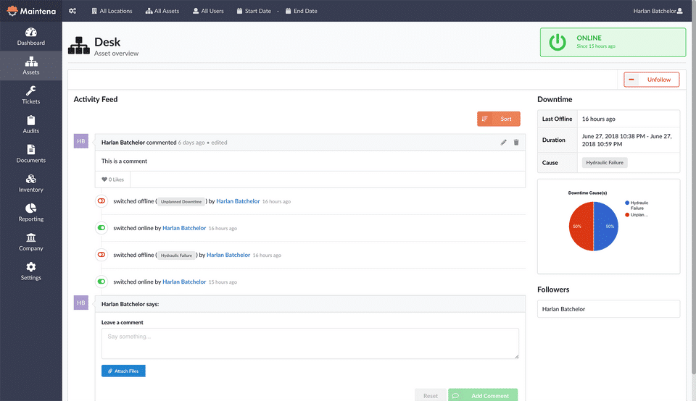Open the Company section
This screenshot has height=401, width=696.
(31, 242)
